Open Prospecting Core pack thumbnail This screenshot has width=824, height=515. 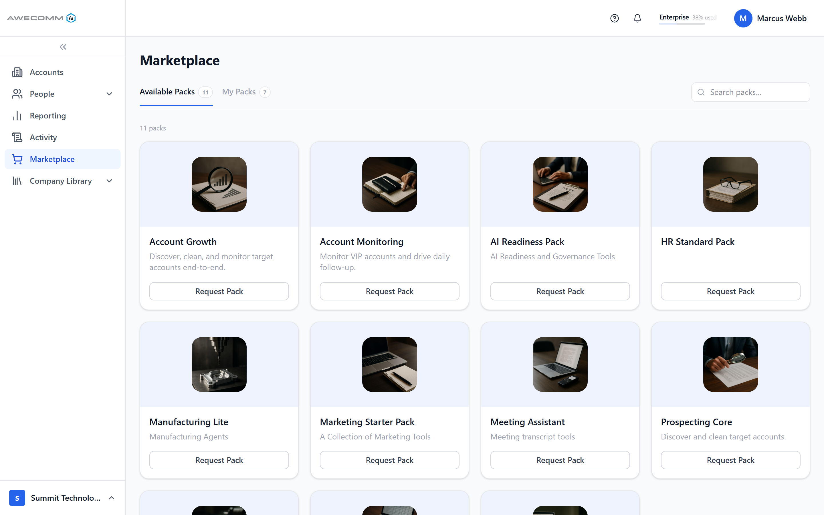(x=731, y=365)
